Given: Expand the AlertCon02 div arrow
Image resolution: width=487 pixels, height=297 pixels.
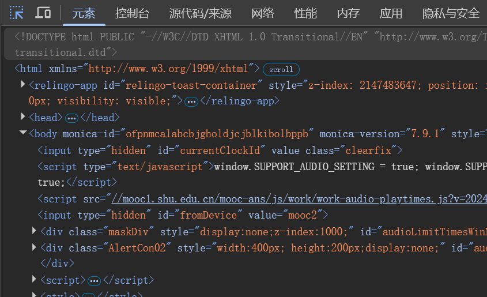Looking at the screenshot, I should (34, 247).
